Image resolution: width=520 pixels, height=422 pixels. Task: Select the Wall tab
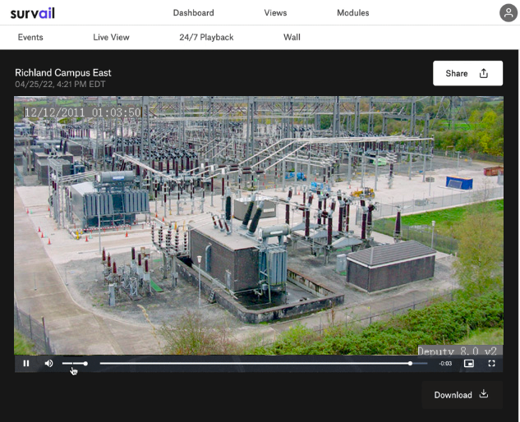click(292, 37)
